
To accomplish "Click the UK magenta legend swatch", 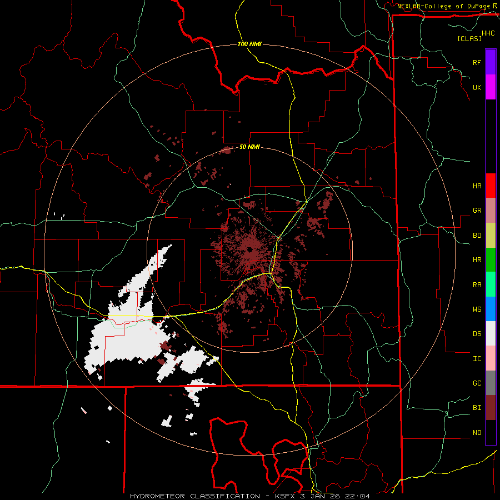I will (491, 87).
